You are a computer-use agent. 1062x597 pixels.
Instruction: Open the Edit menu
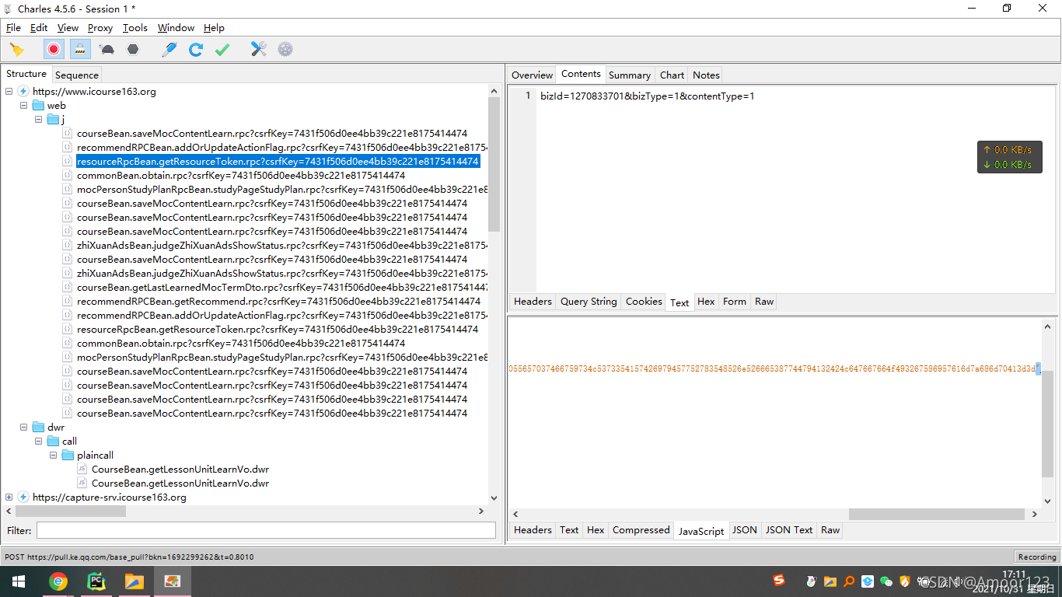click(39, 28)
